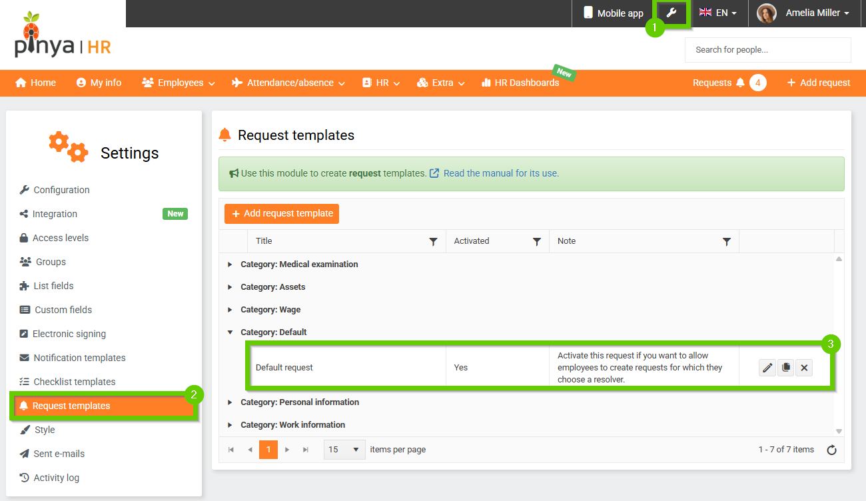Open the HR menu
This screenshot has height=501, width=866.
[x=381, y=83]
